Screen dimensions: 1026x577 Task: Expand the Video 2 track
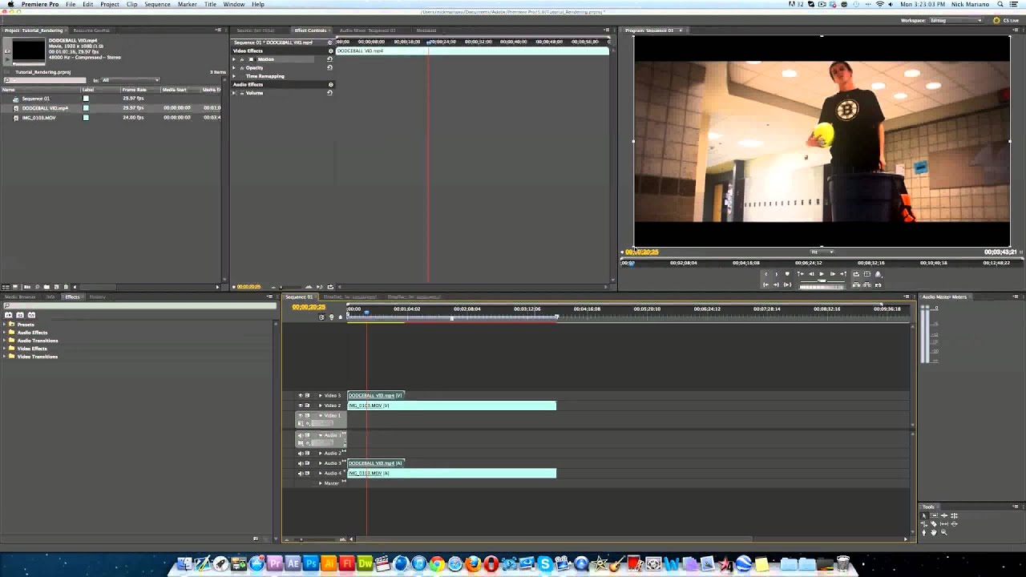coord(321,406)
